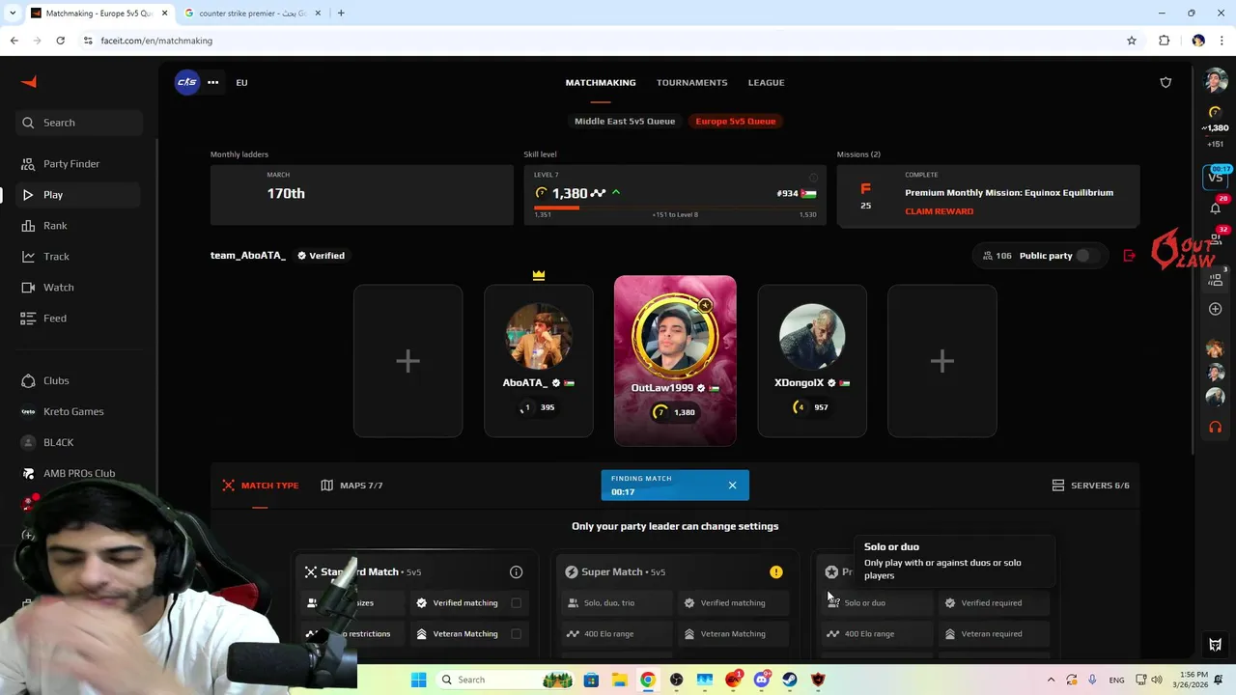This screenshot has height=695, width=1236.
Task: Bookmark this page with the star icon
Action: [x=1132, y=41]
